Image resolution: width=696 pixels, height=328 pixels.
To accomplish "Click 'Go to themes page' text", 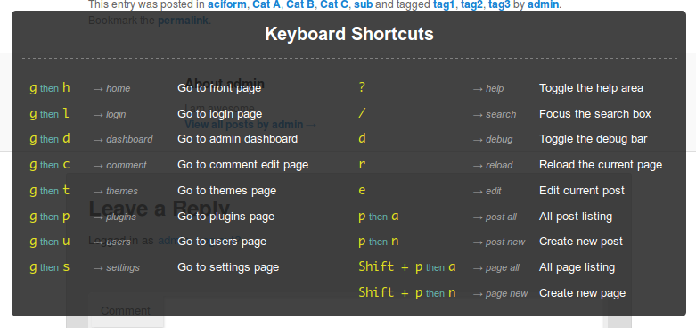I will [x=227, y=191].
